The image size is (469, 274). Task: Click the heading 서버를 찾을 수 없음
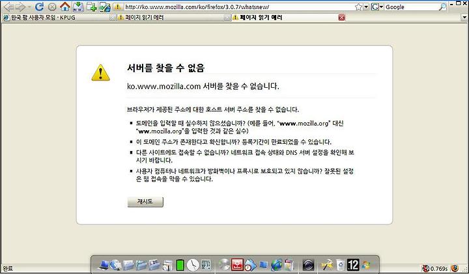pos(165,68)
